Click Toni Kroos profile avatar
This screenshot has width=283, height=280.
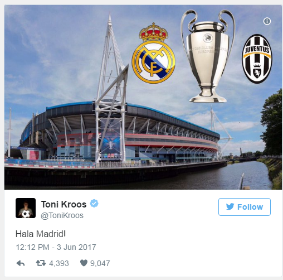26,208
